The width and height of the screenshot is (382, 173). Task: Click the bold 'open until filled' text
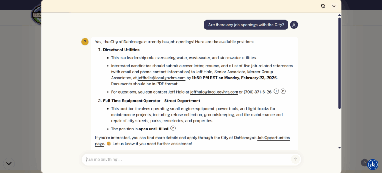153,129
